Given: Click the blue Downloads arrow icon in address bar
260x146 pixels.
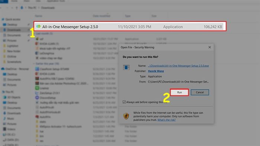Looking at the screenshot, I should point(22,8).
